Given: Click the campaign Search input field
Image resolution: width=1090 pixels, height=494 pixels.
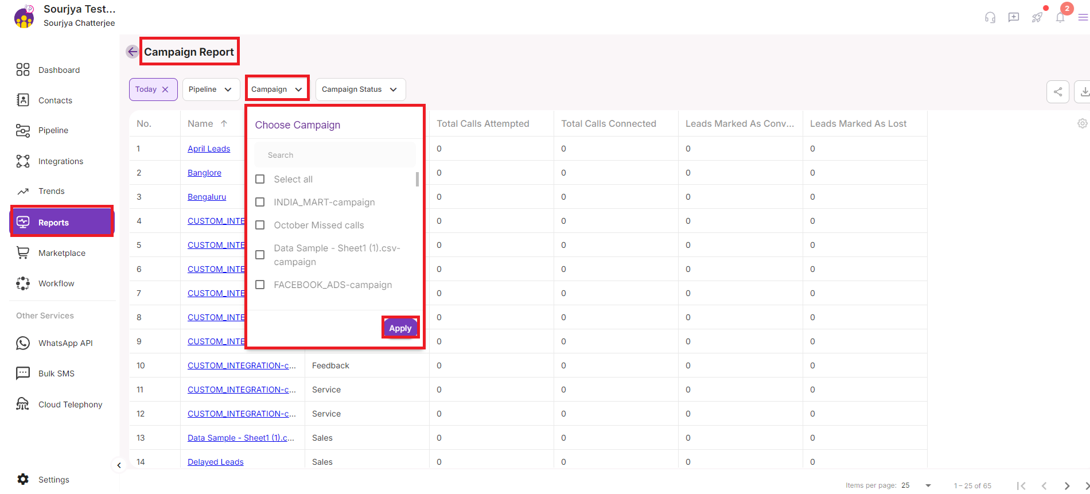Looking at the screenshot, I should pyautogui.click(x=334, y=155).
